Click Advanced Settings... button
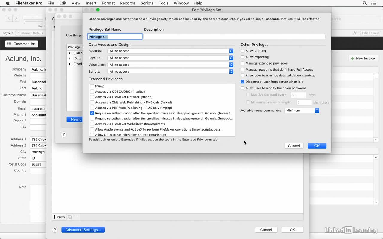This screenshot has width=383, height=239. 83,230
